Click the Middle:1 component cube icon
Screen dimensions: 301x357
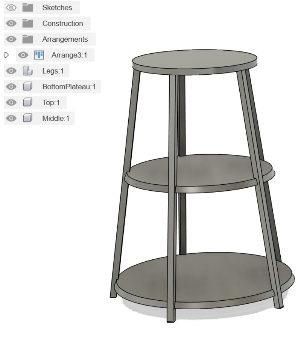click(27, 118)
